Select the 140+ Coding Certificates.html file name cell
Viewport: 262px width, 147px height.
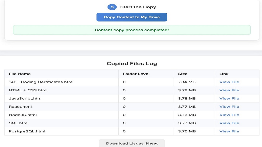(41, 82)
